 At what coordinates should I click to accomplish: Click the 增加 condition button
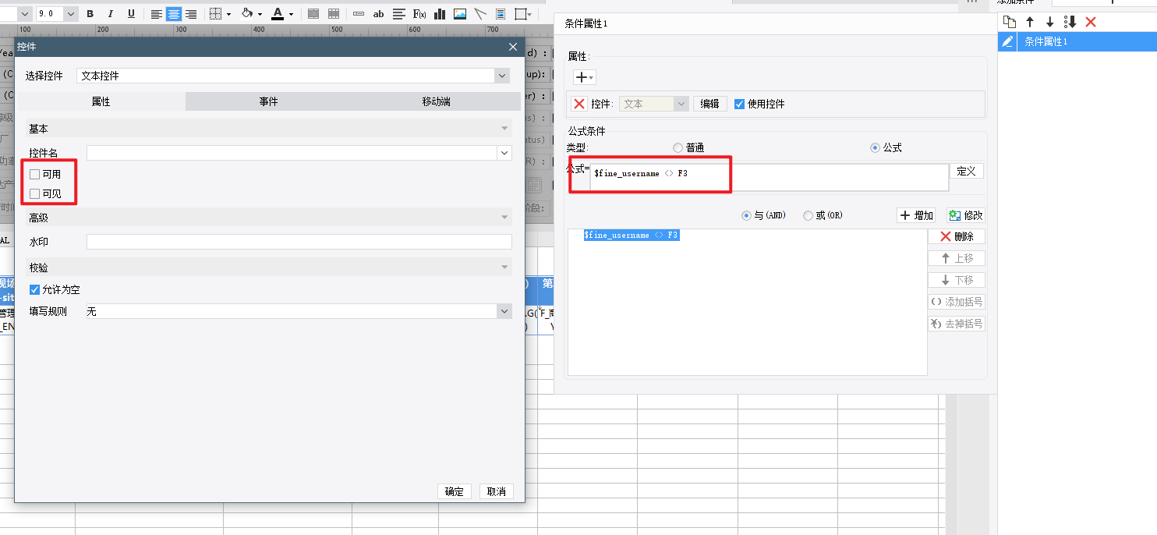pyautogui.click(x=916, y=215)
